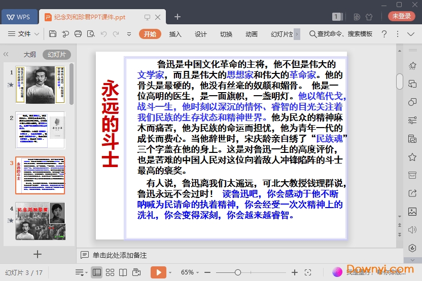Click the speaker sound icon in right sidebar

point(412,230)
